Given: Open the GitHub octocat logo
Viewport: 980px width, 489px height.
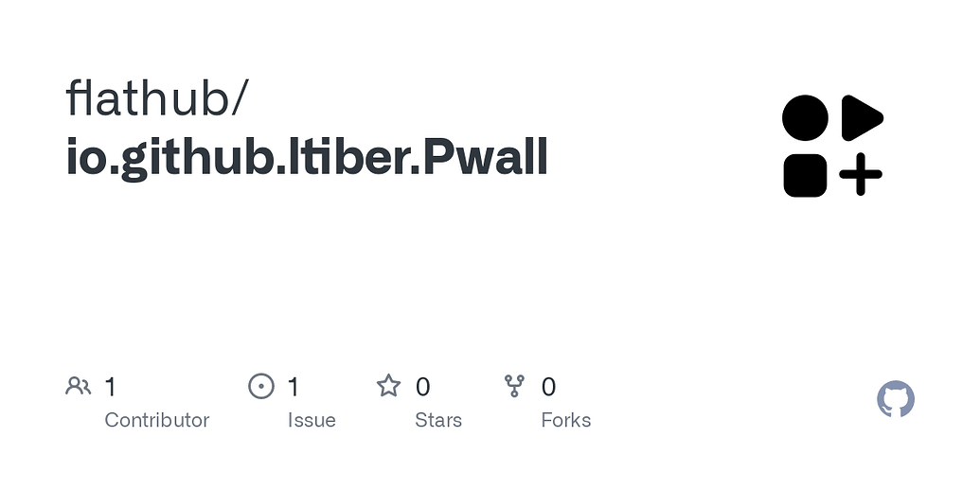Looking at the screenshot, I should 895,400.
